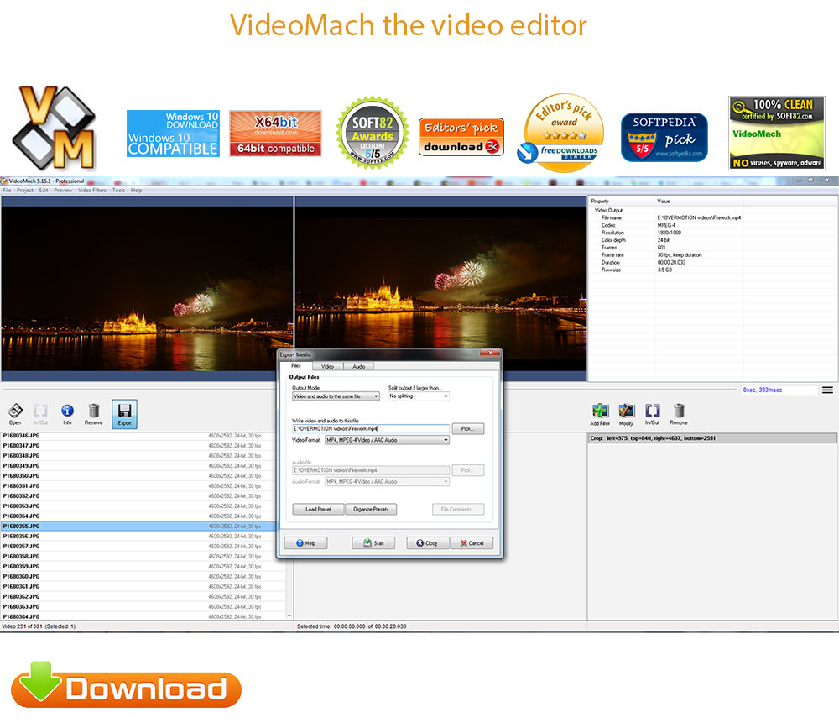839x723 pixels.
Task: Select file P1680352.JPG in the list
Action: click(143, 496)
